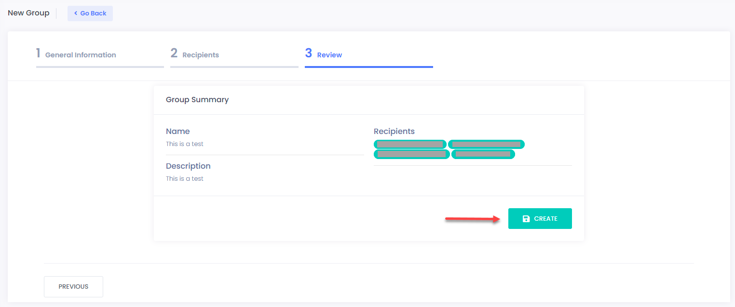Click the step number 2 indicator
The width and height of the screenshot is (735, 307).
[174, 53]
